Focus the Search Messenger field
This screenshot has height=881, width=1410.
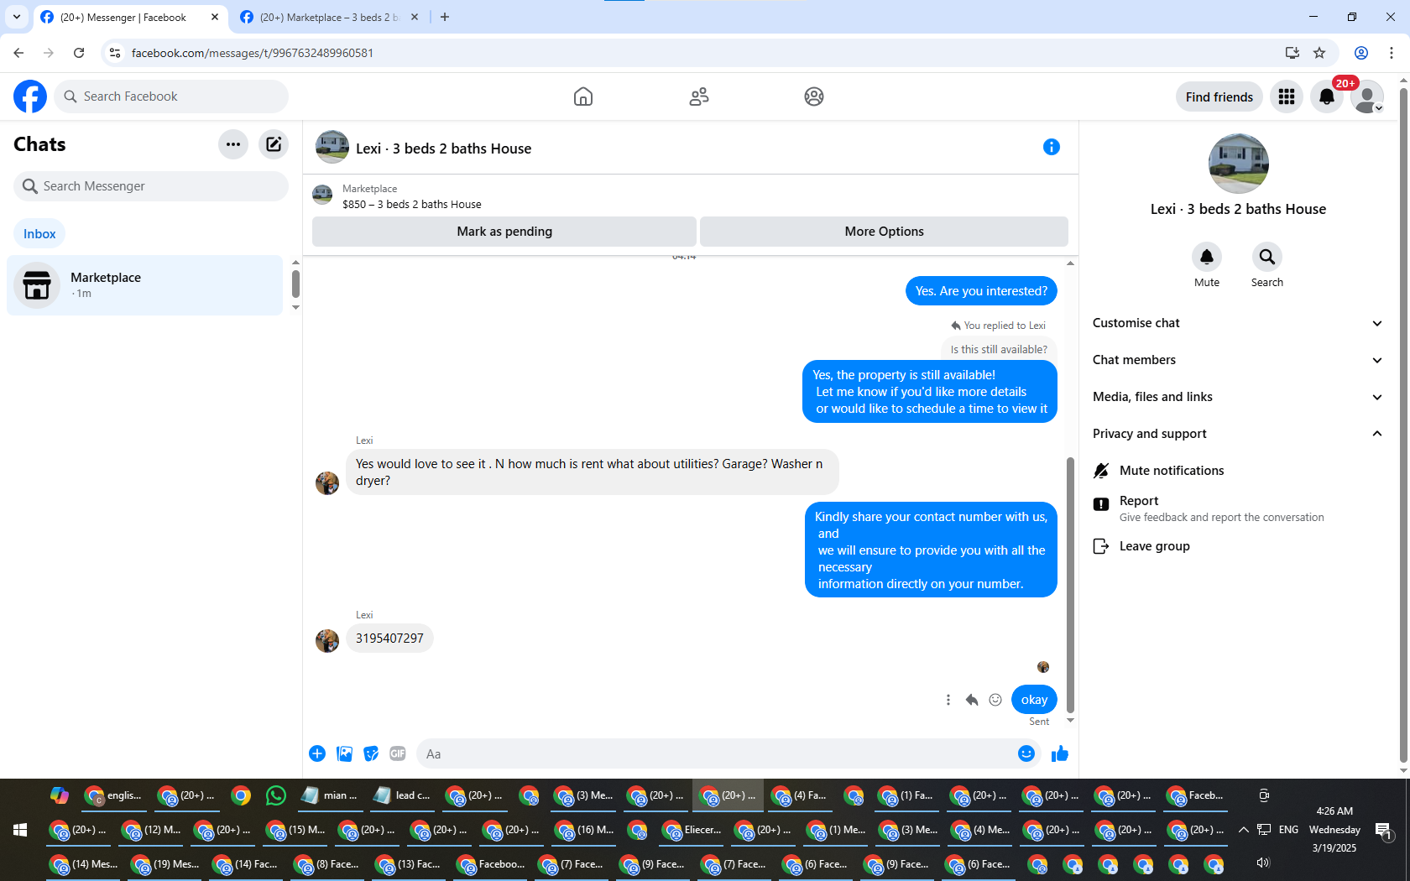pos(151,186)
